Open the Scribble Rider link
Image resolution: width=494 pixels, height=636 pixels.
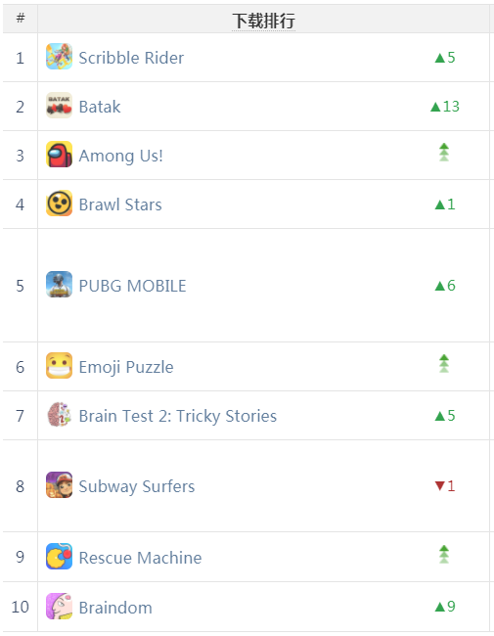click(x=131, y=58)
